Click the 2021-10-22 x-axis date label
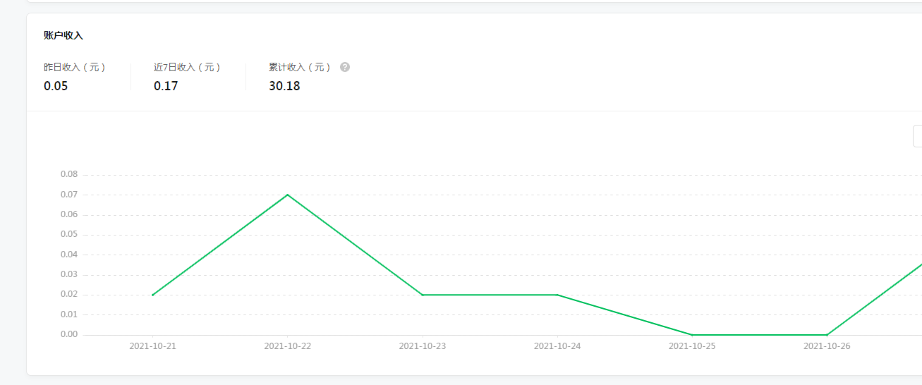This screenshot has width=922, height=385. pyautogui.click(x=287, y=346)
